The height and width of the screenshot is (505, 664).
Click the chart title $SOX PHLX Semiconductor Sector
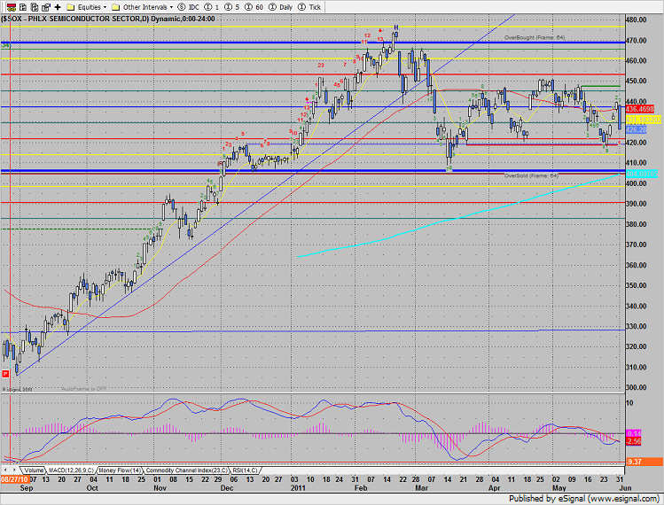[108, 19]
